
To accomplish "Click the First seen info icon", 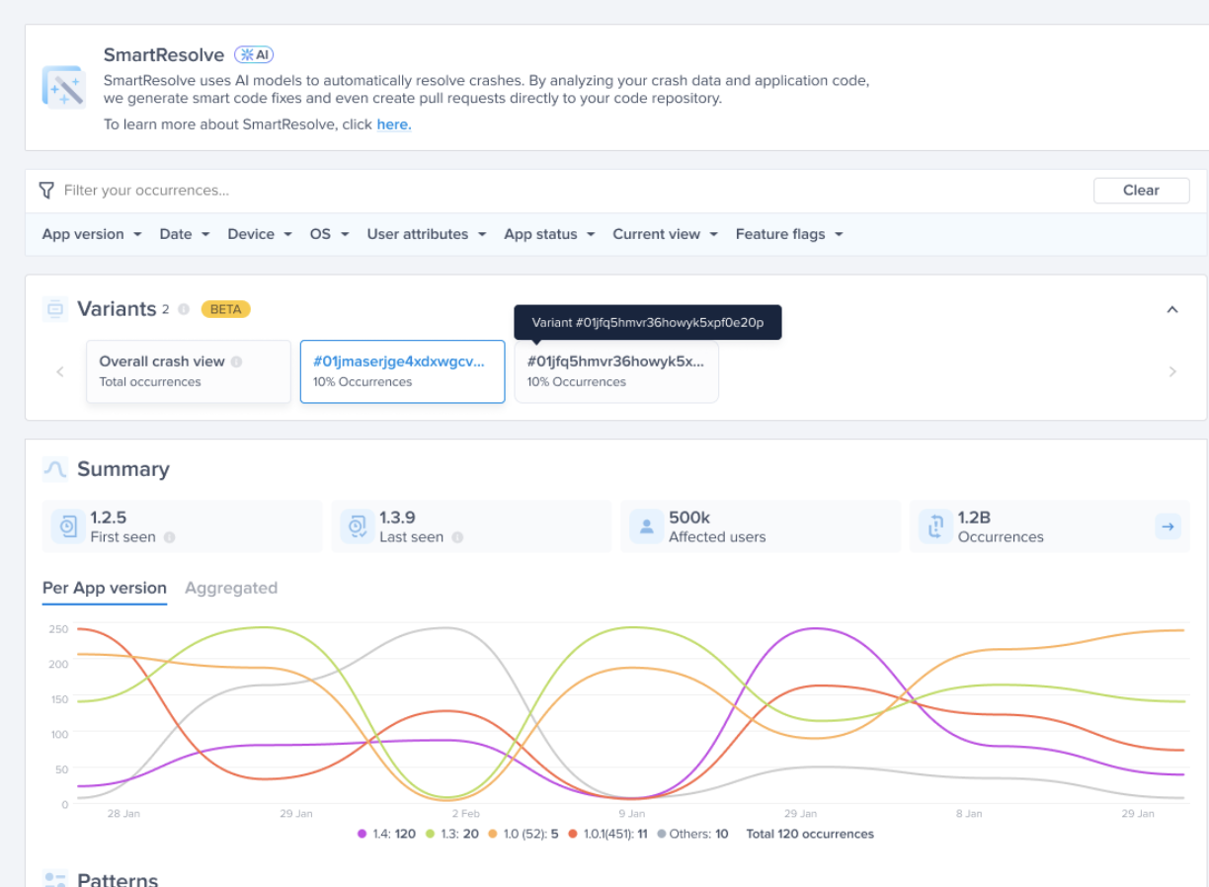I will (170, 537).
